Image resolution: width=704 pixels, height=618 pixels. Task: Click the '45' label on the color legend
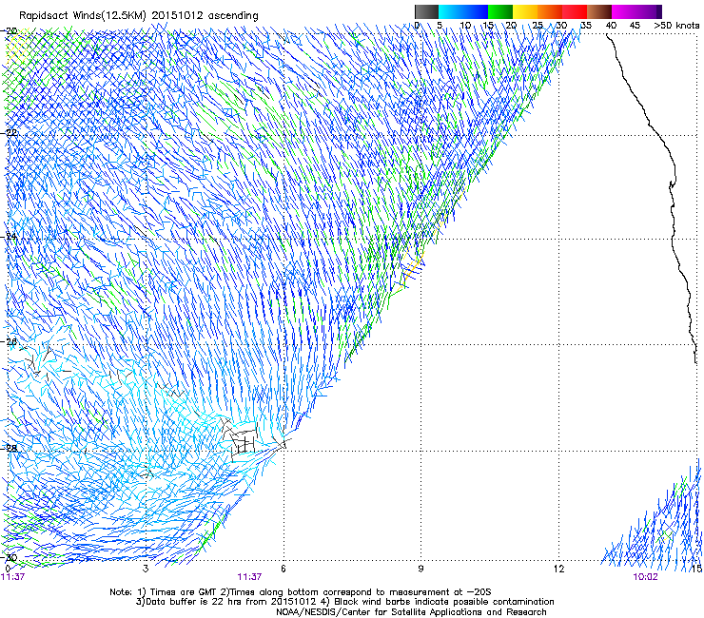[x=635, y=26]
